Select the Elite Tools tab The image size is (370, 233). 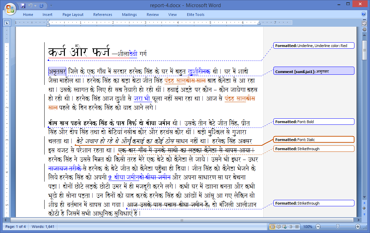click(x=196, y=15)
